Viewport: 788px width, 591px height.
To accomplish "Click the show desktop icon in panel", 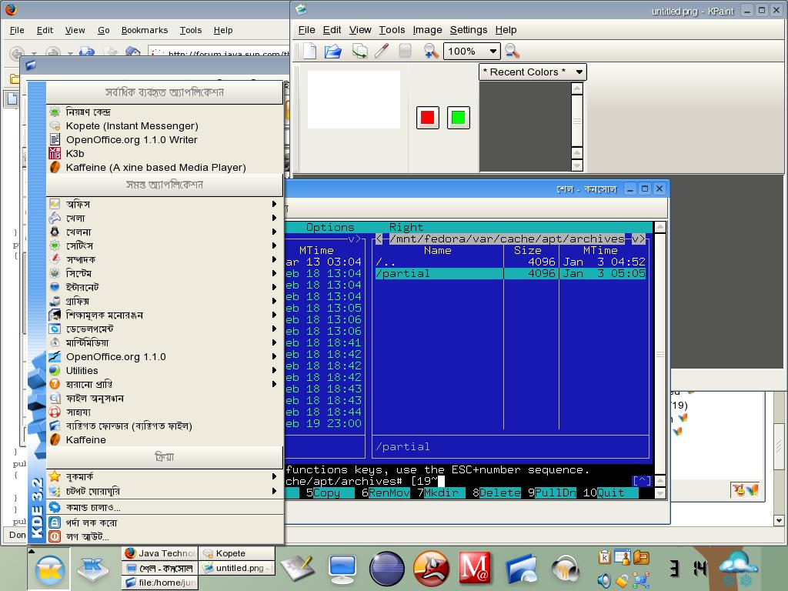I will click(93, 570).
